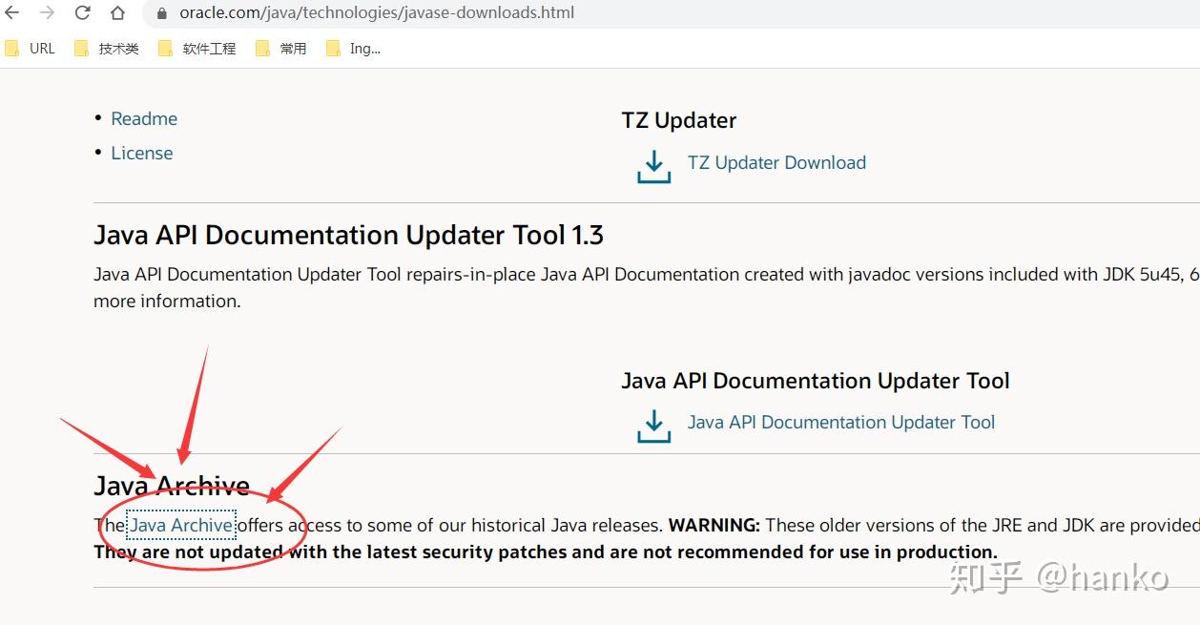Image resolution: width=1200 pixels, height=625 pixels.
Task: Select the Readme link
Action: pyautogui.click(x=144, y=118)
